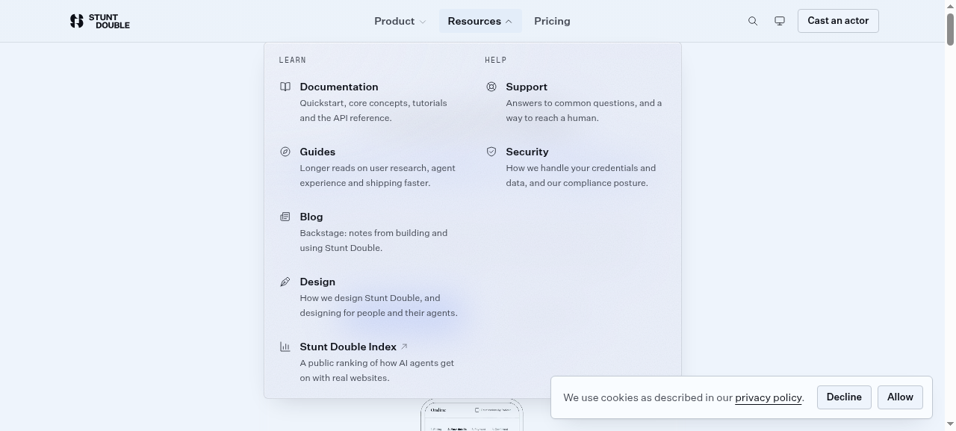This screenshot has width=956, height=431.
Task: Click the public ranking of AI agents text
Action: pos(377,370)
